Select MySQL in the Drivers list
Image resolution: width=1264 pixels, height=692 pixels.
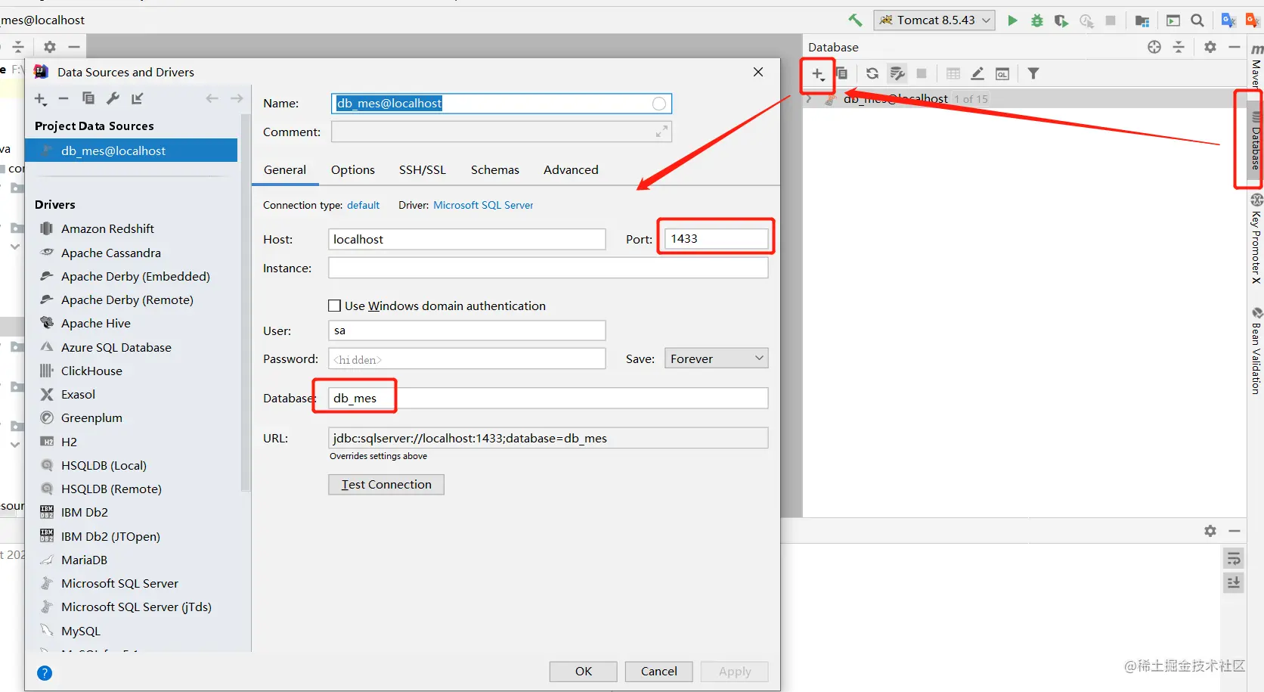80,631
